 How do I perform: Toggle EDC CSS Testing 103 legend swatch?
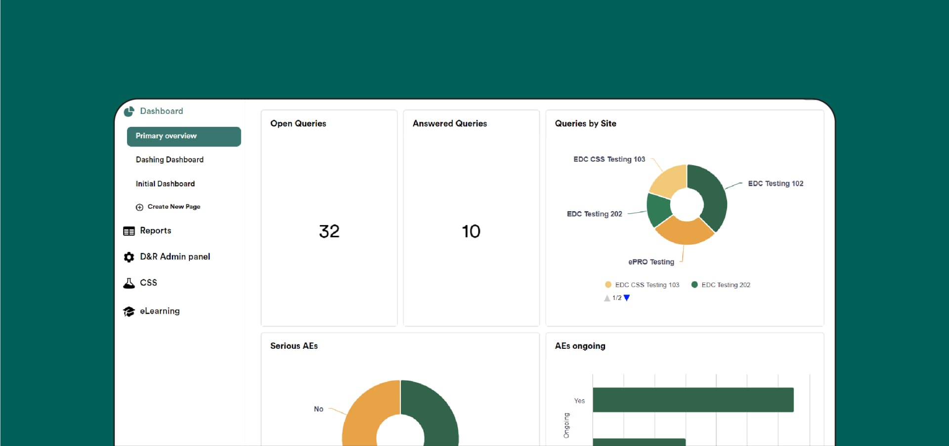608,285
